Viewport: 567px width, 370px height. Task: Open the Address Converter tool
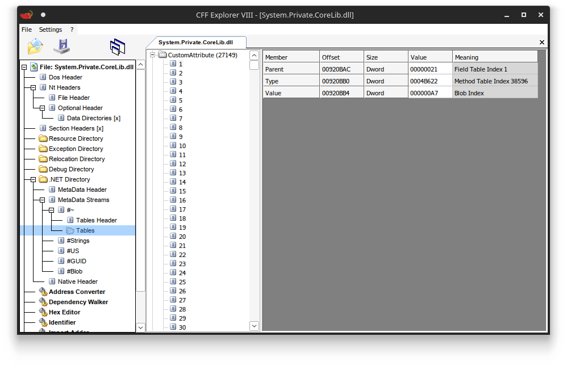77,292
